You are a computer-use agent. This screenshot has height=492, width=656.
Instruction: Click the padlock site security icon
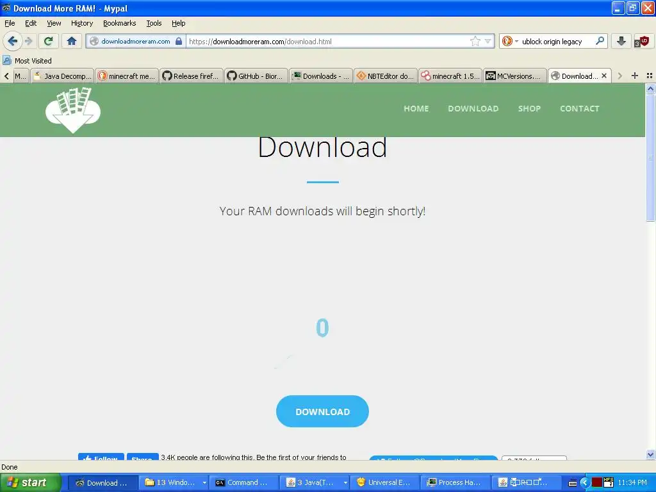(x=179, y=41)
